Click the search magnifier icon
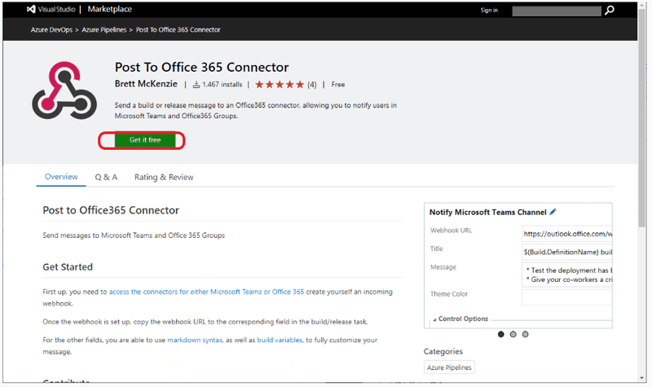 [x=610, y=10]
